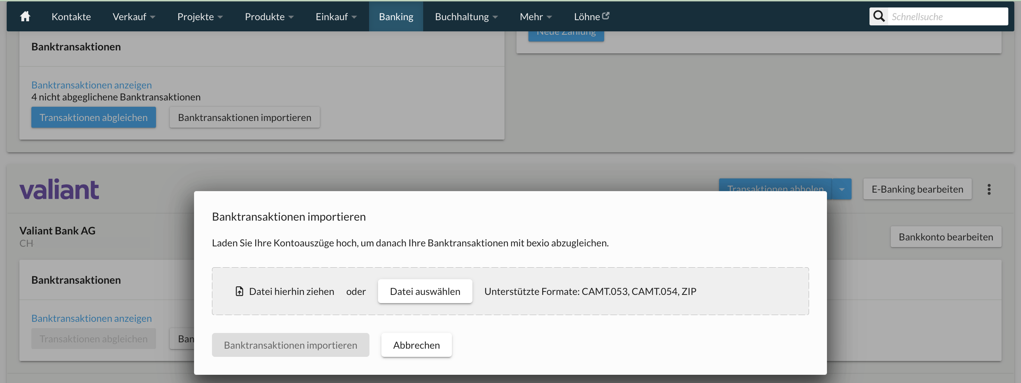Viewport: 1021px width, 383px height.
Task: Open the three-dot menu for Valiant
Action: point(989,189)
